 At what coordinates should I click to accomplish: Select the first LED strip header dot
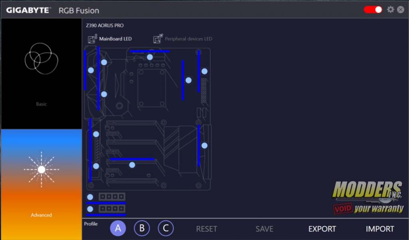[x=90, y=197]
